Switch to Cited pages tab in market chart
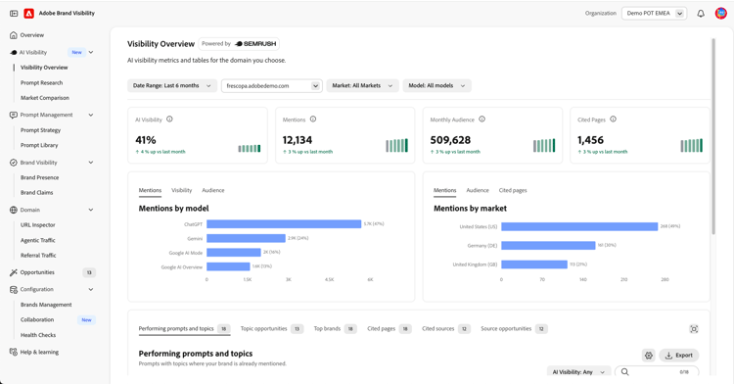 (x=513, y=190)
